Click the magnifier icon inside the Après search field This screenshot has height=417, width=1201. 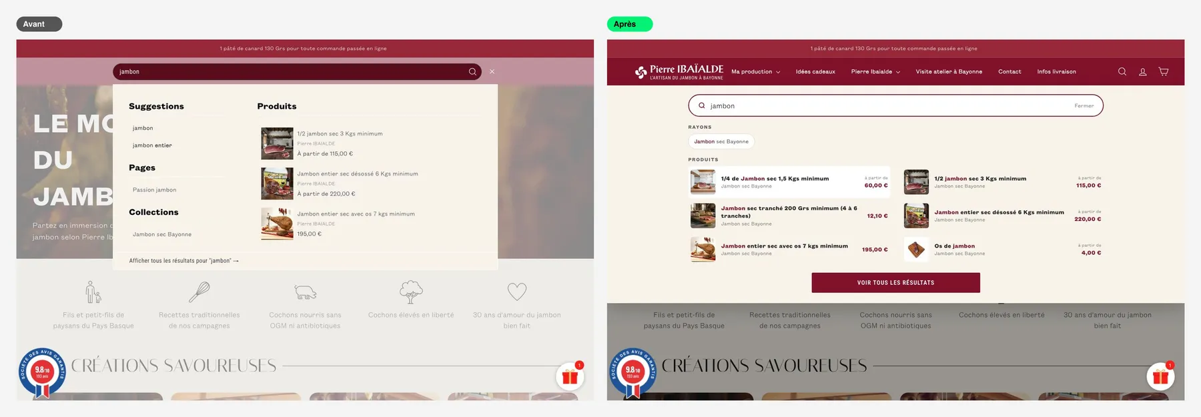[701, 105]
